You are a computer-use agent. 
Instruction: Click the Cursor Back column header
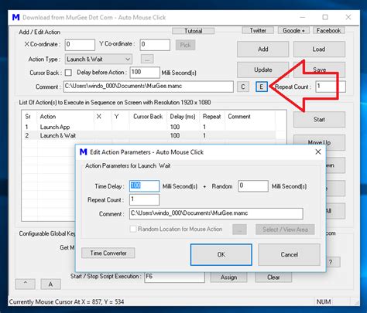pyautogui.click(x=148, y=117)
